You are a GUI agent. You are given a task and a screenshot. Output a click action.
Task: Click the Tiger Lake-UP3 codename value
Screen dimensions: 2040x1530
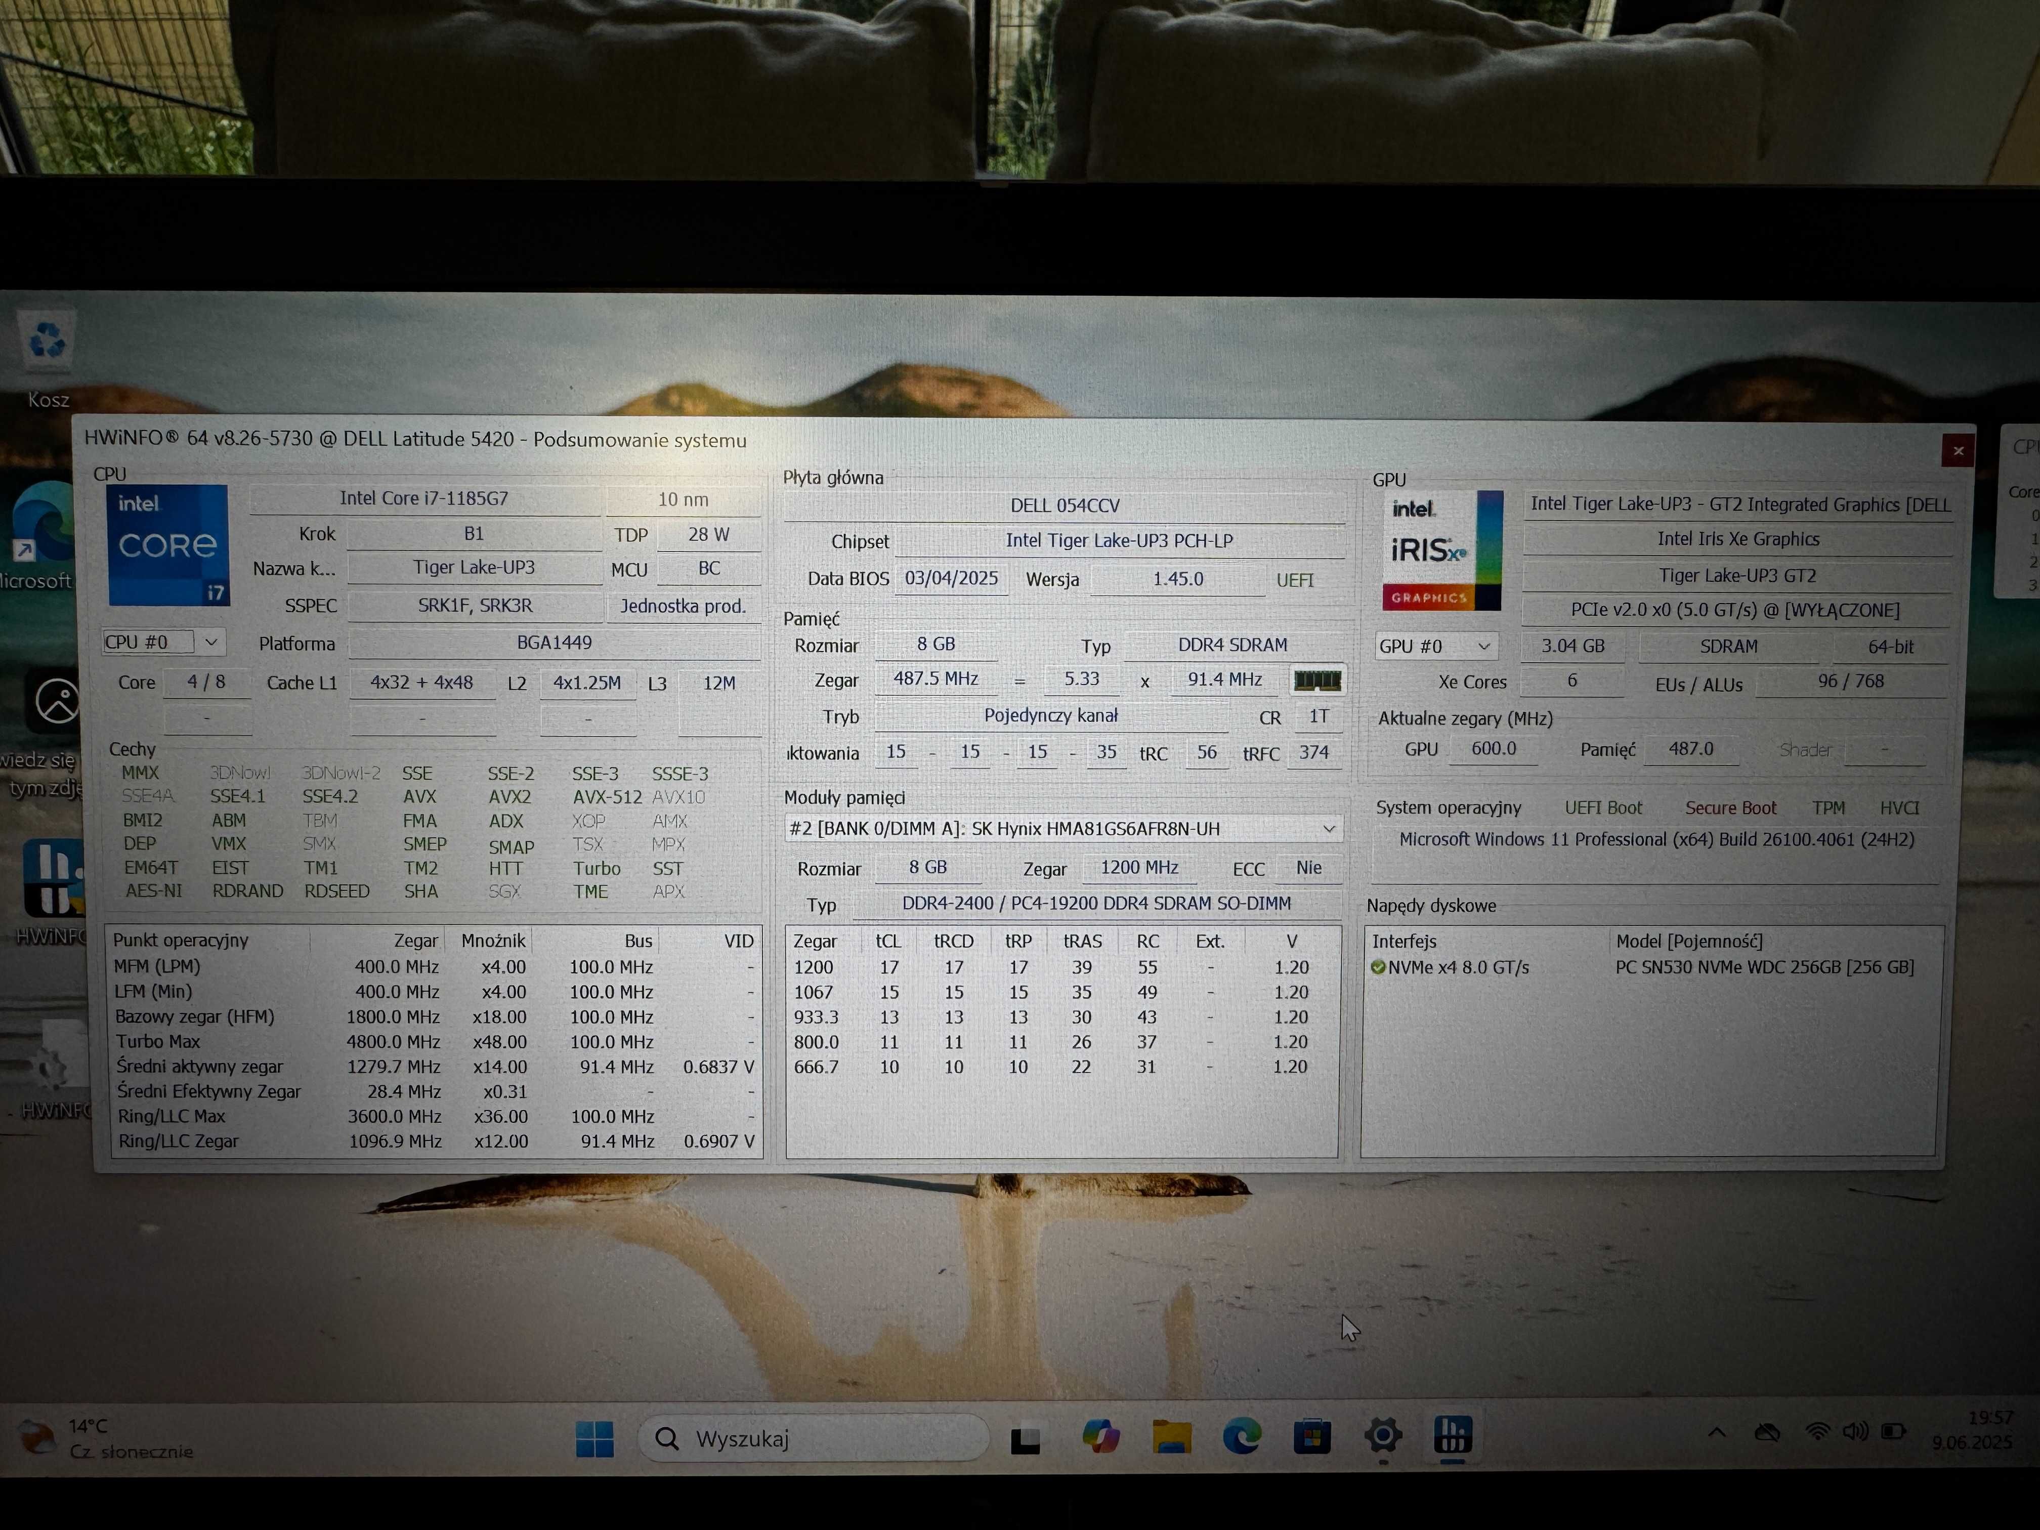(x=474, y=568)
